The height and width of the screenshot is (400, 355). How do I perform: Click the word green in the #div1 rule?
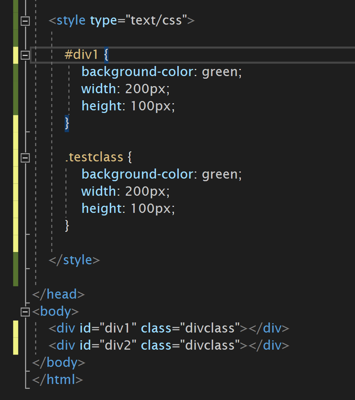(220, 71)
